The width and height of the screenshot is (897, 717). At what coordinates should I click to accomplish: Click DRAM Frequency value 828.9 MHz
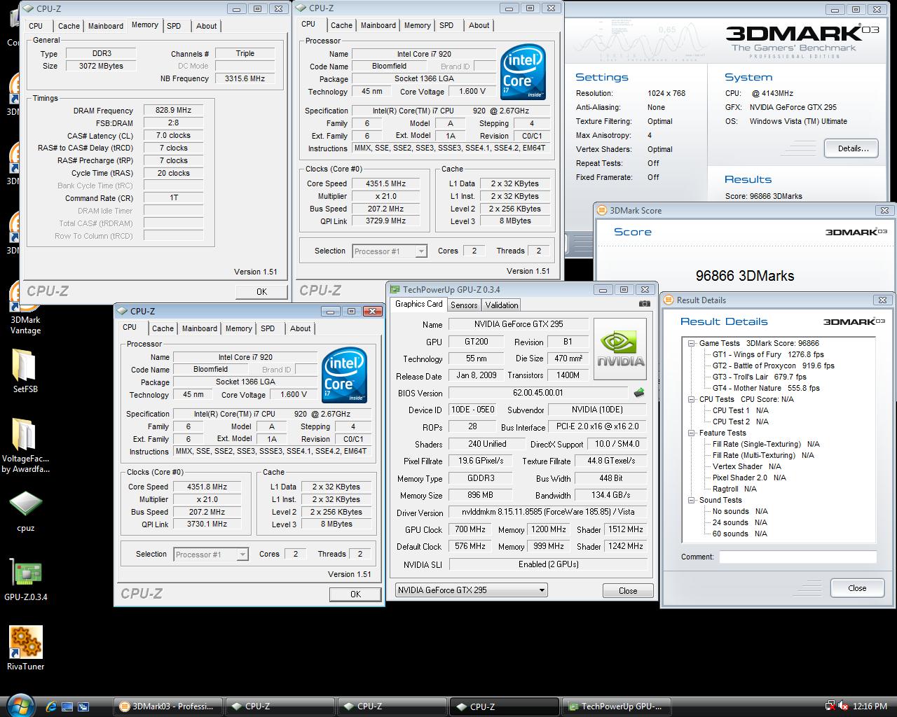click(x=174, y=111)
